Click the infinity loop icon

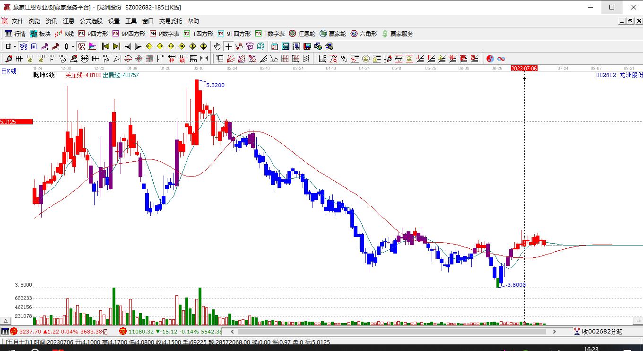point(501,59)
